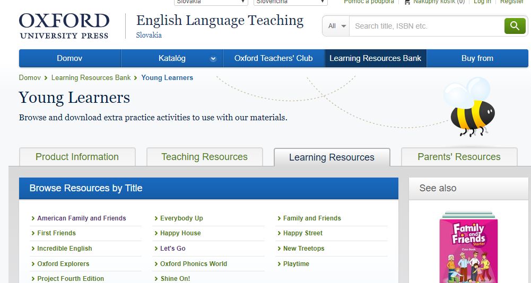This screenshot has width=531, height=283.
Task: Open Oxford Teachers' Club menu item
Action: [x=274, y=58]
